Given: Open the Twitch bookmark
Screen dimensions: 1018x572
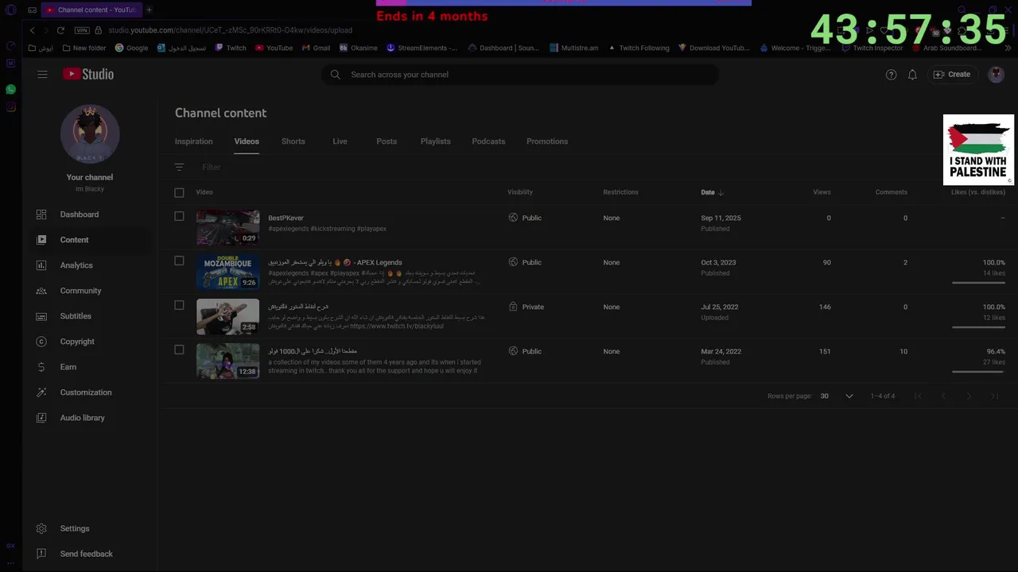Looking at the screenshot, I should [231, 48].
